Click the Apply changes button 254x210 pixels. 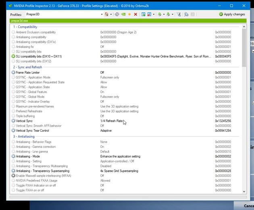click(232, 14)
